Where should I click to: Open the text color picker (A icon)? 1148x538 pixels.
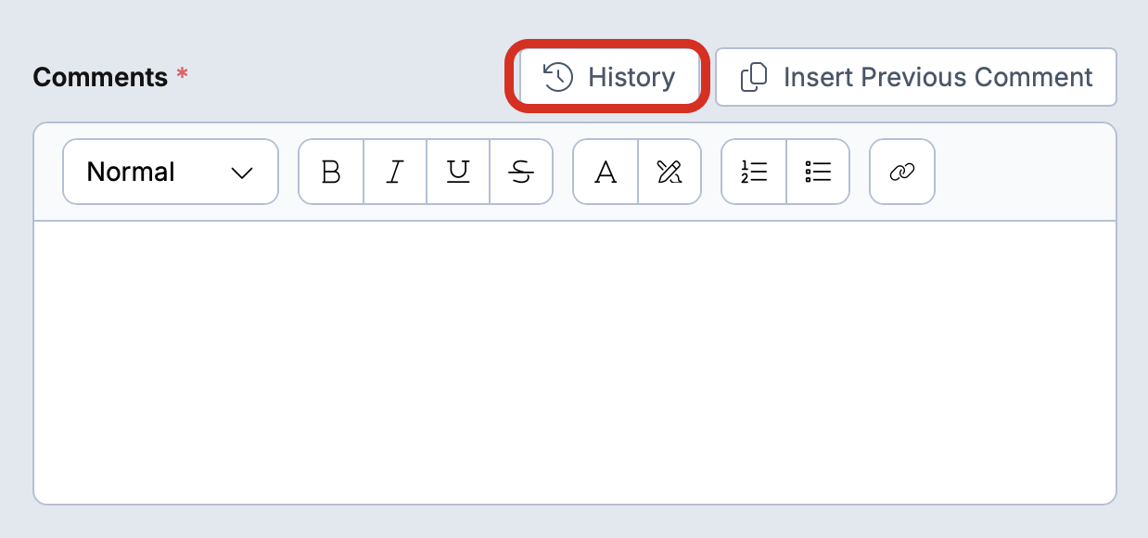[606, 172]
